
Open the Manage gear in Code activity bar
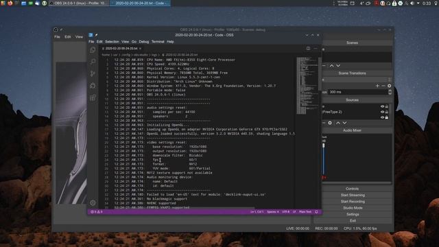pos(93,203)
